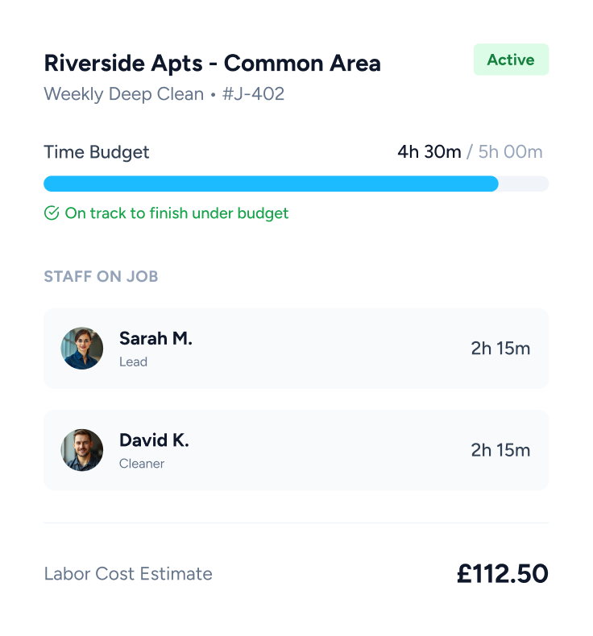Click the Active status badge
This screenshot has height=636, width=593.
coord(511,60)
